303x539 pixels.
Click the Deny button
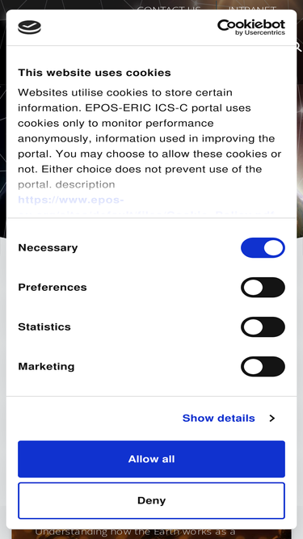coord(152,500)
